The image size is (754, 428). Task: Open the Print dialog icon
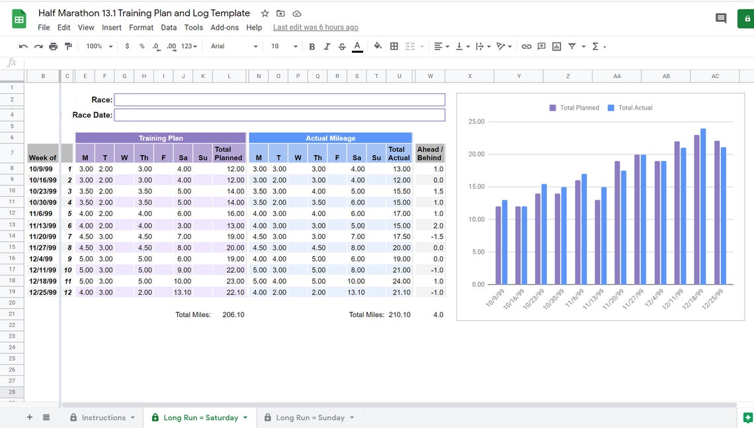coord(53,46)
